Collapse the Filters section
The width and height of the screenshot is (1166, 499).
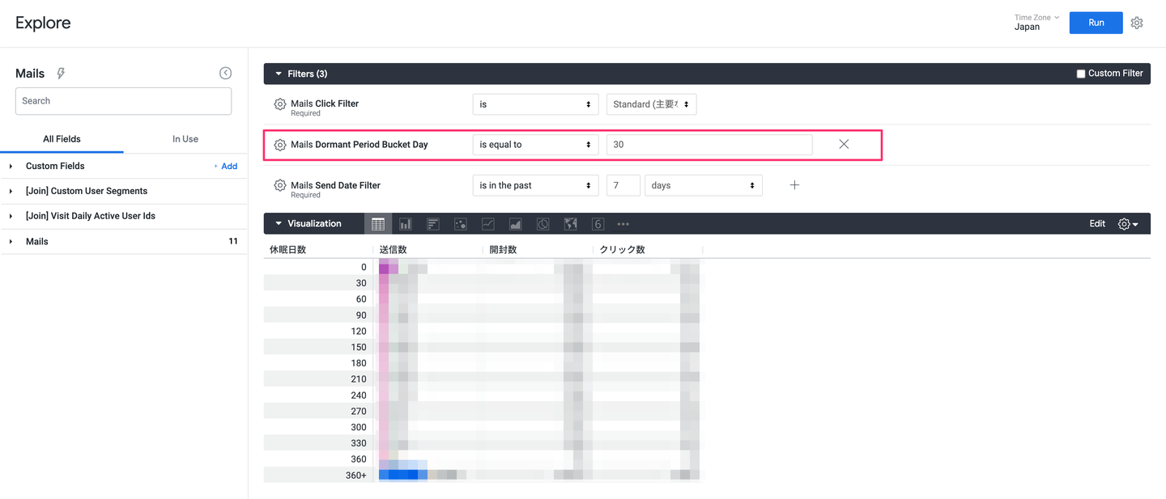coord(279,74)
